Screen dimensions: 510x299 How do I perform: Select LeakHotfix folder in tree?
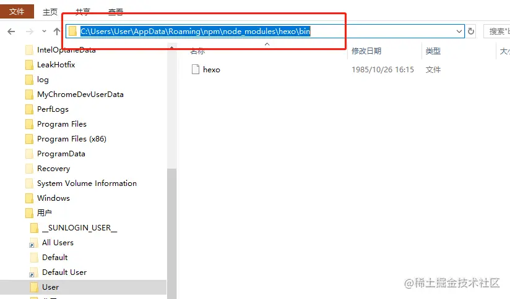56,65
